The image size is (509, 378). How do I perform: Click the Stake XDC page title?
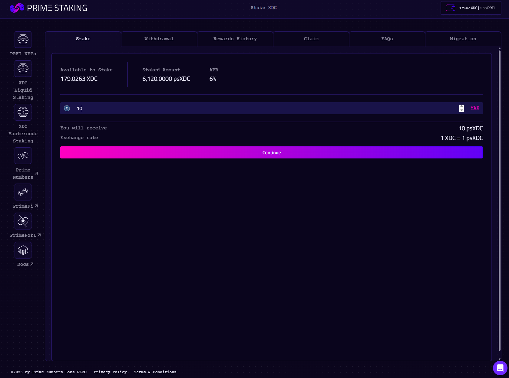click(264, 8)
